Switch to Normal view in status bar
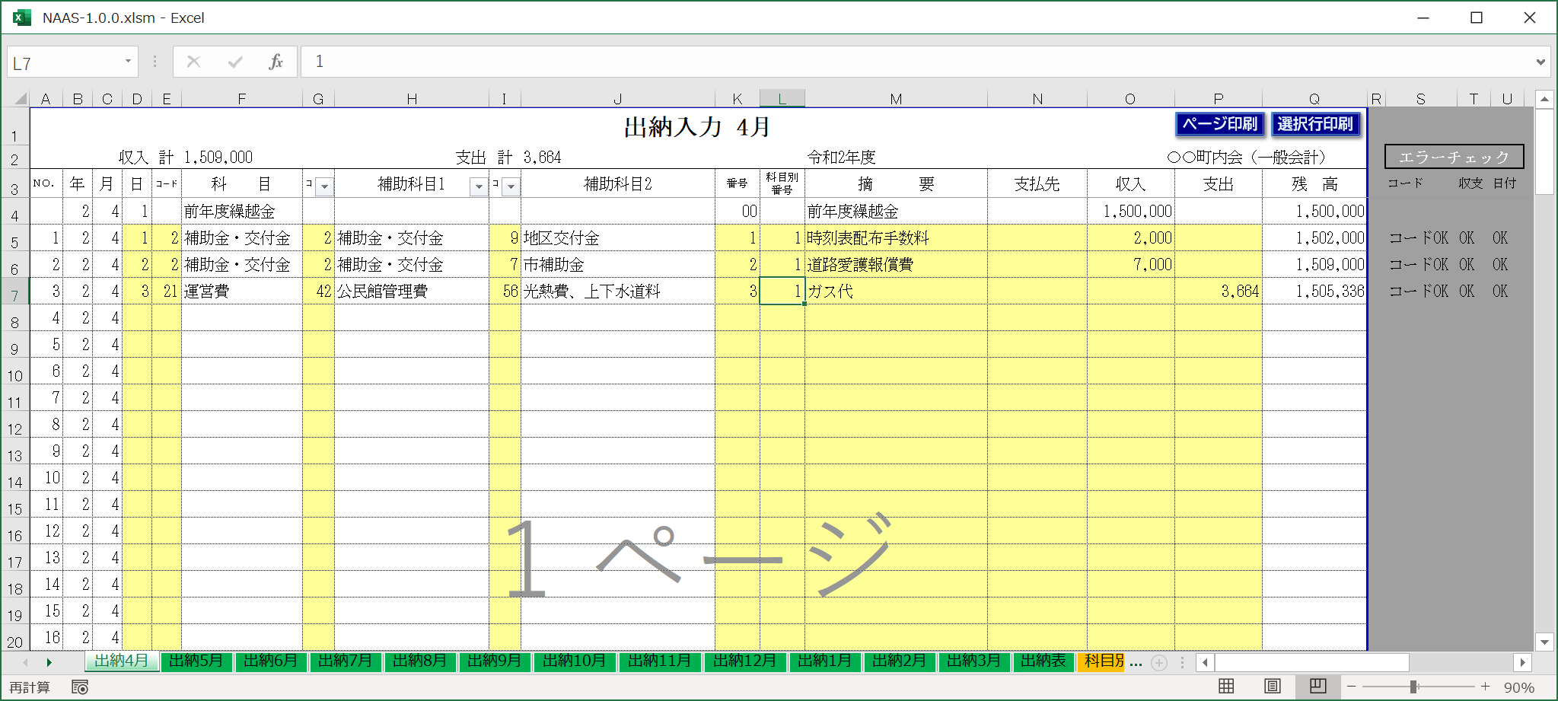 pyautogui.click(x=1226, y=687)
